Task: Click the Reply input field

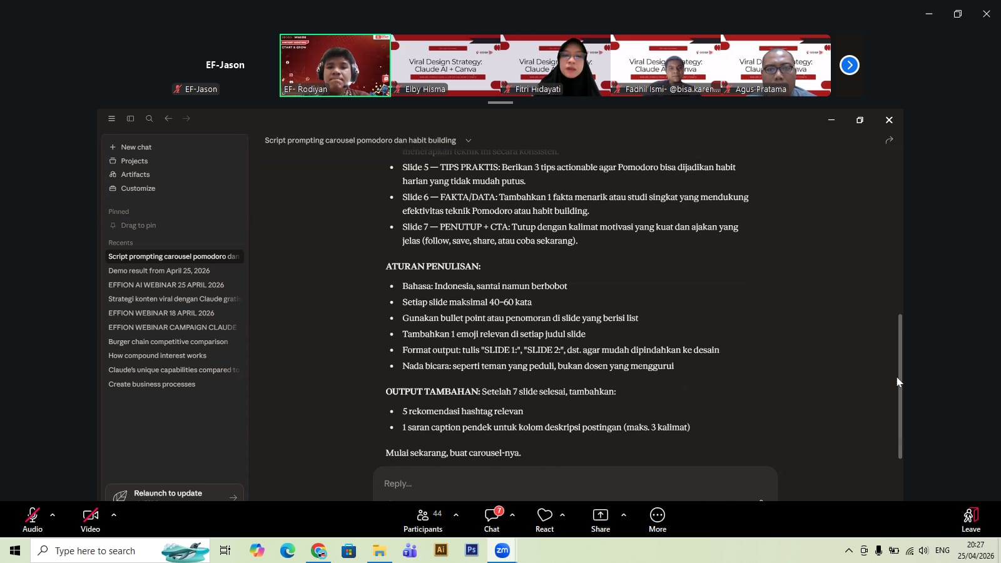Action: (x=575, y=484)
